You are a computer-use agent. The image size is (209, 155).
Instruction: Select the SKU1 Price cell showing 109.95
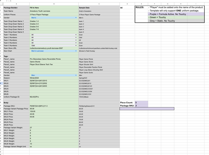(53, 112)
